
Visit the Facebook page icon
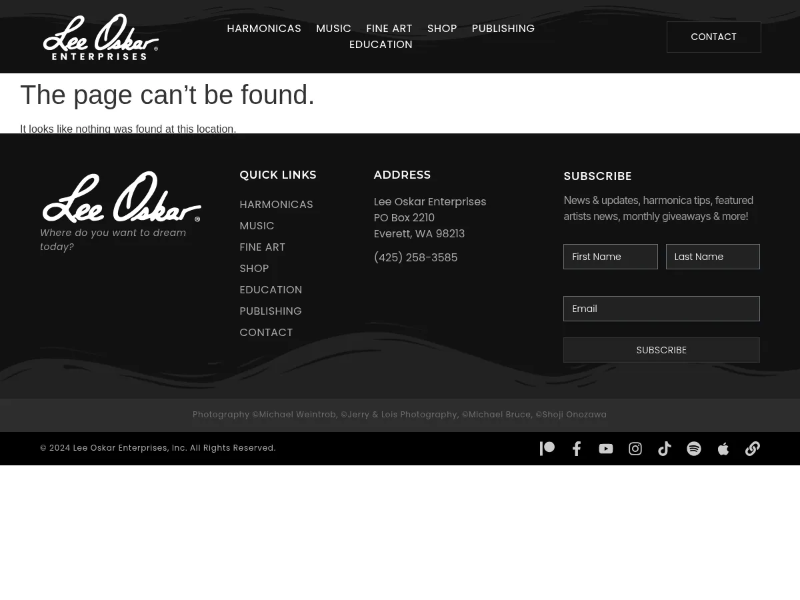[577, 449]
